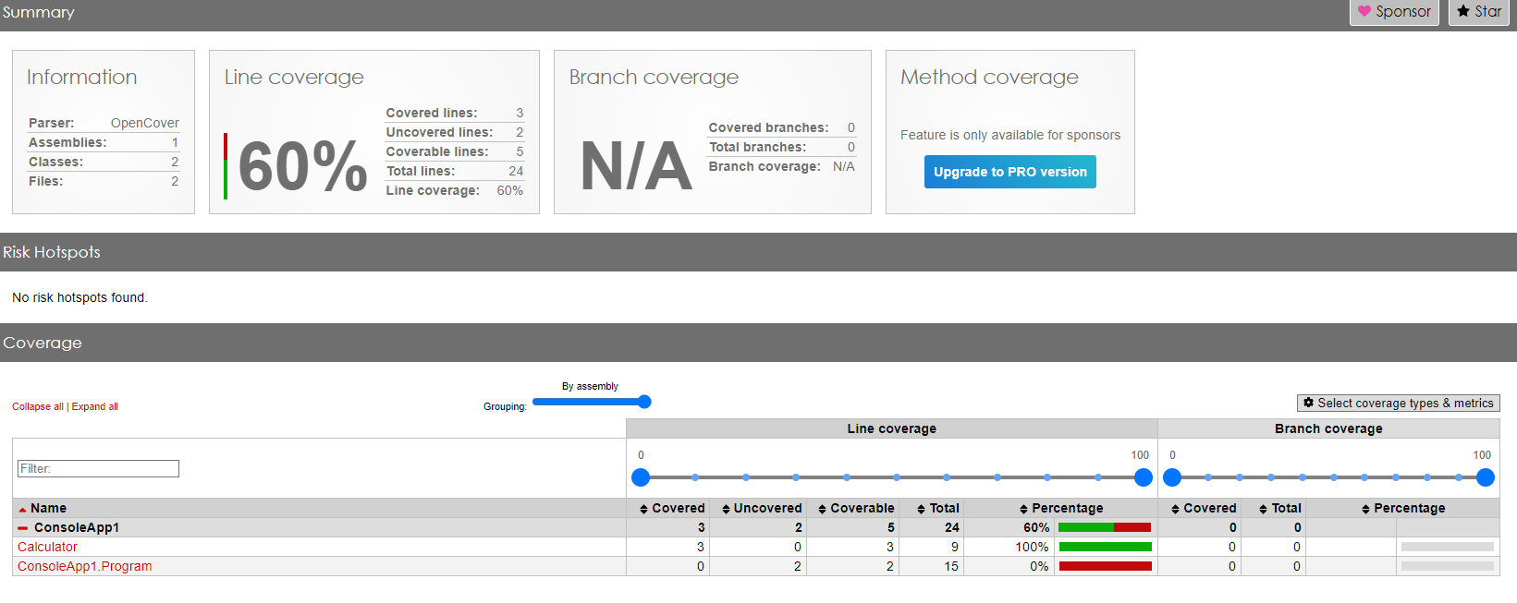Sort by line coverage Total column
Screen dimensions: 1517x603
point(937,508)
